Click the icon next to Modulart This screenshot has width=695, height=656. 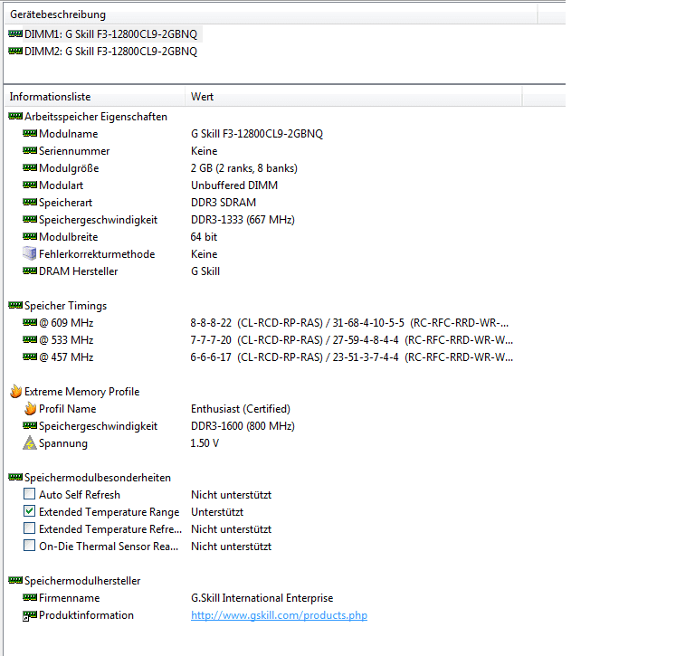click(x=30, y=185)
